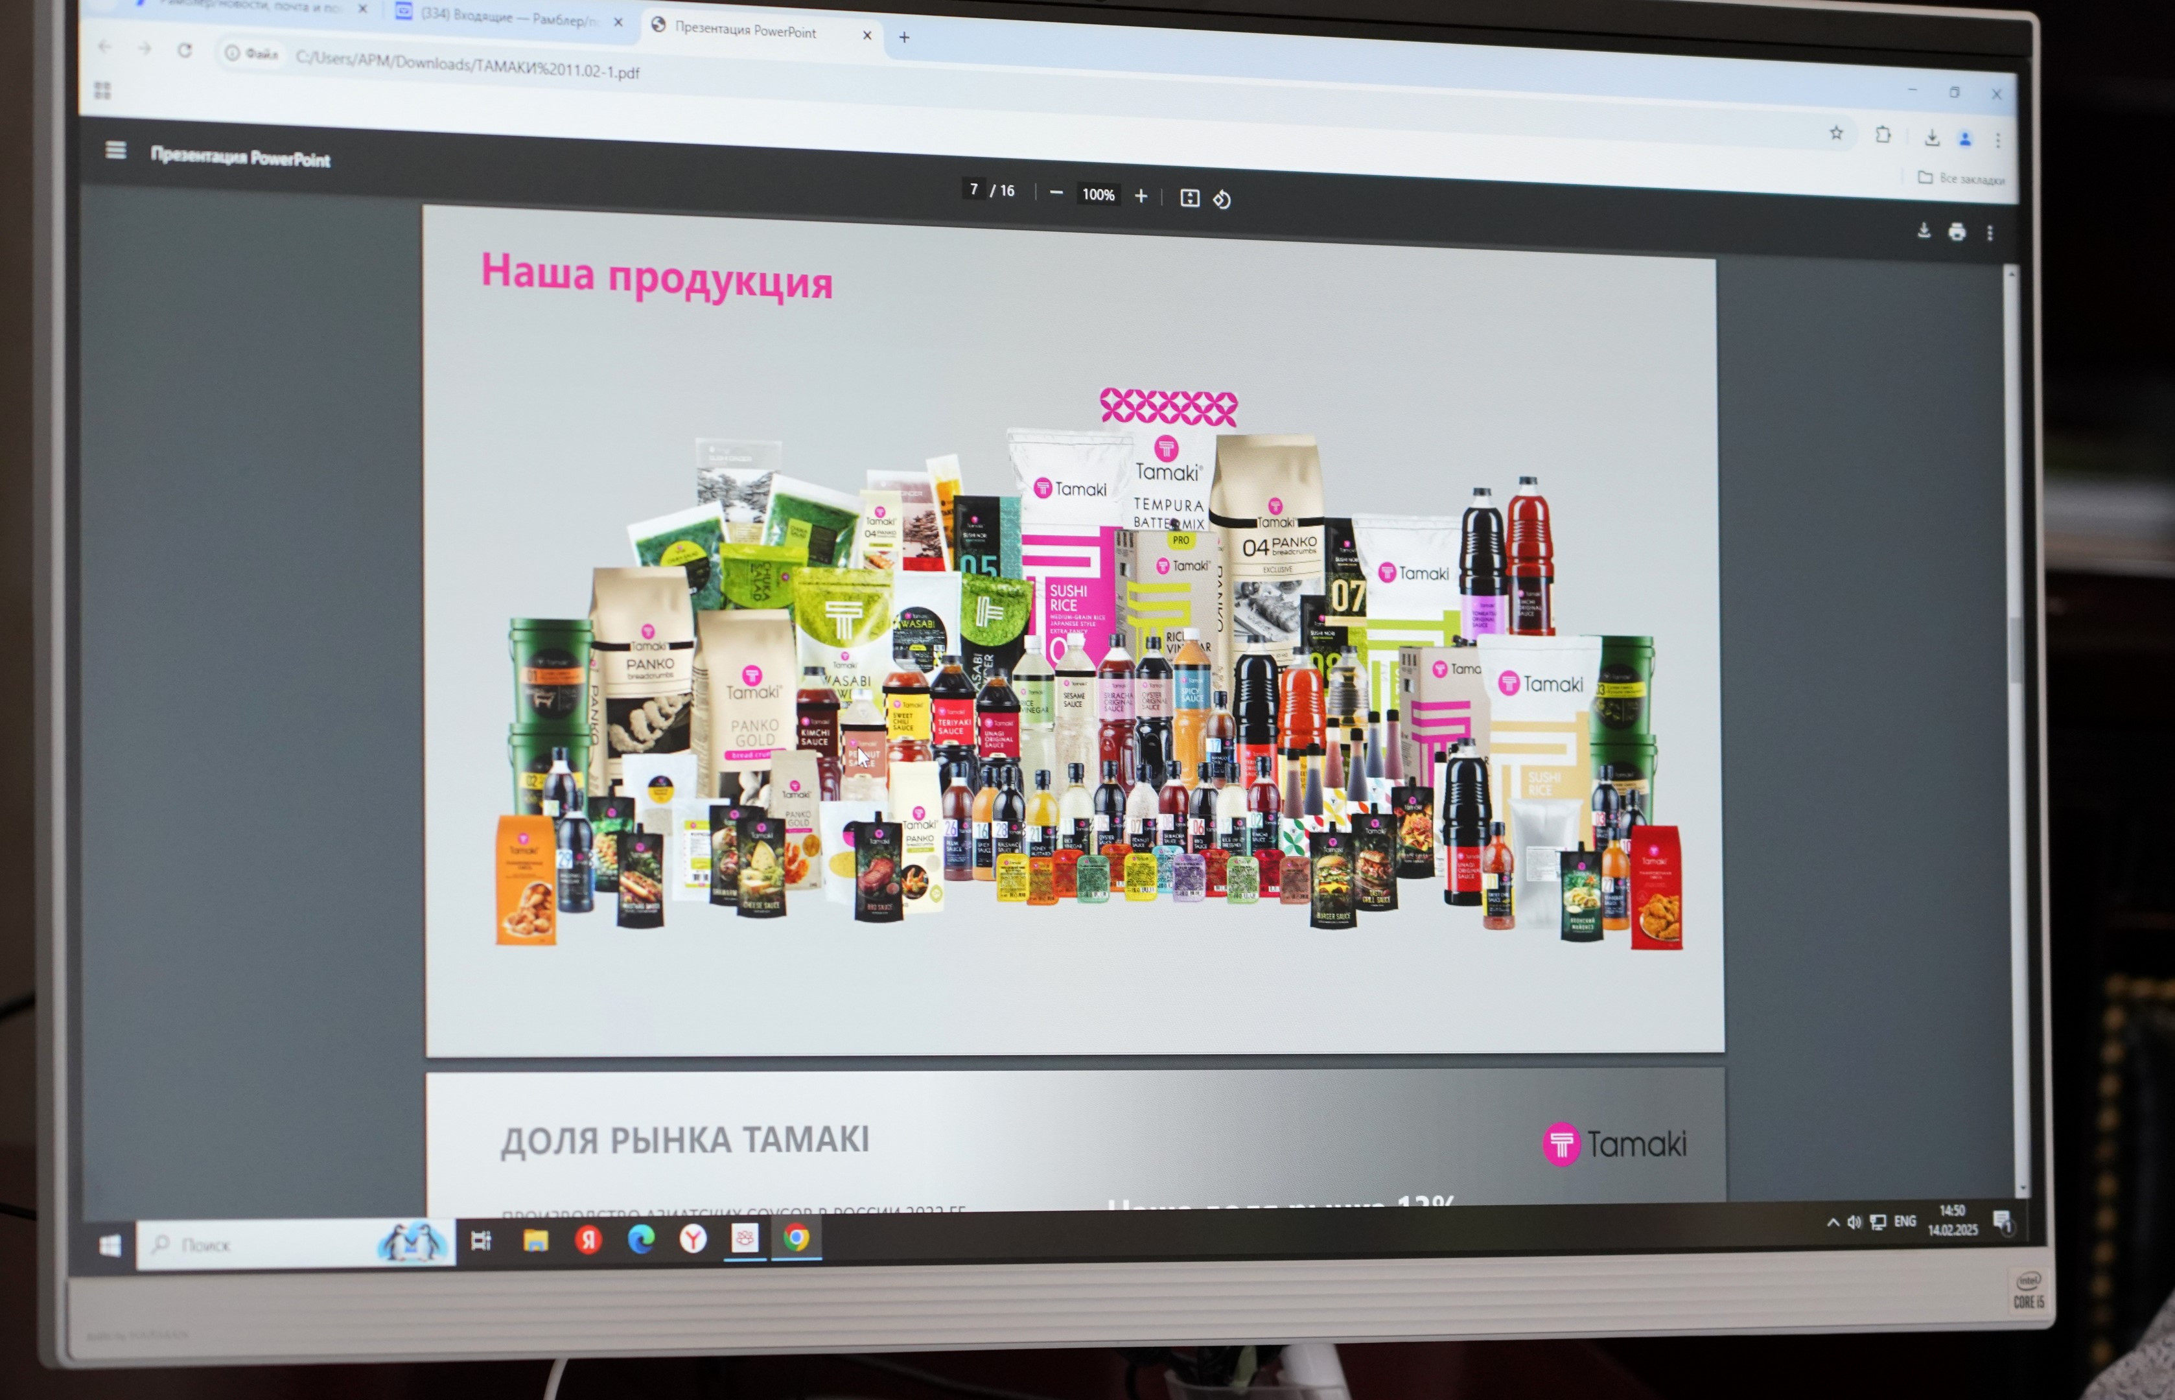
Task: Click the 100% zoom level field
Action: (1098, 194)
